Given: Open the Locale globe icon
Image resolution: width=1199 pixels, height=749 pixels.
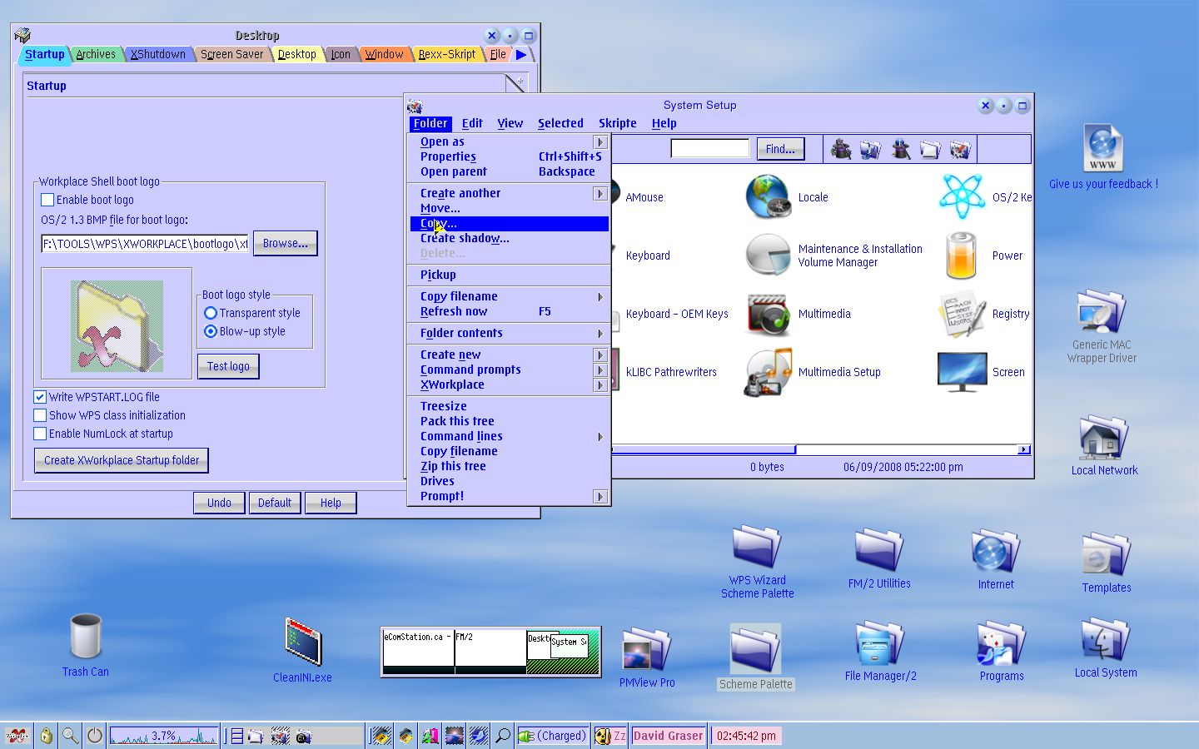Looking at the screenshot, I should [768, 197].
